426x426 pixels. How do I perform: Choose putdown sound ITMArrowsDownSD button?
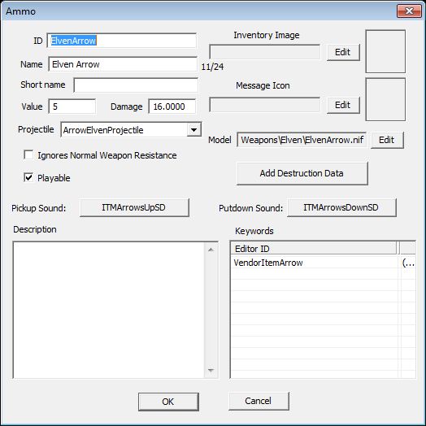[341, 207]
